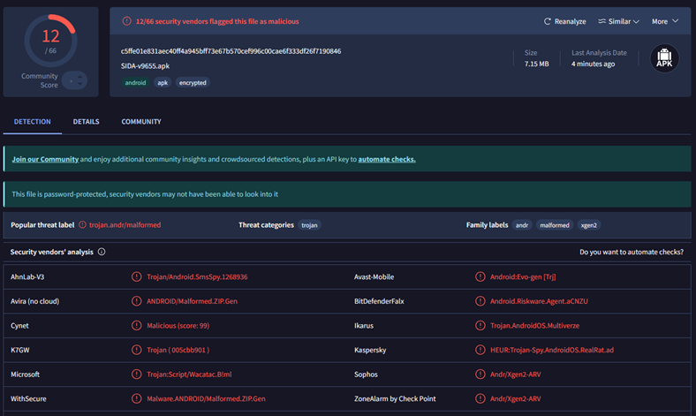This screenshot has height=416, width=696.
Task: Click the alert icon for Cynet detection
Action: tap(136, 325)
